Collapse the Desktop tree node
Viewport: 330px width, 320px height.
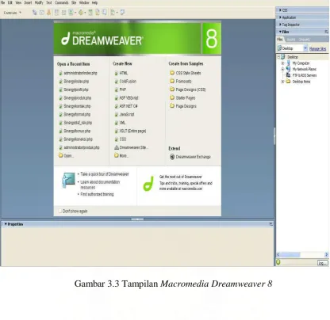[278, 57]
